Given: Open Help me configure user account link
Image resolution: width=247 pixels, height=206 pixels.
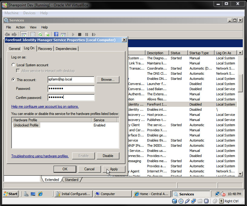Looking at the screenshot, I should 45,106.
